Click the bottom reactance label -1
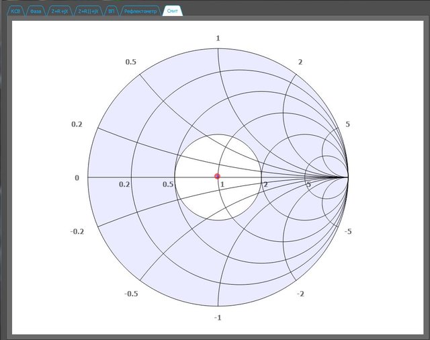Screen dimensions: 430x340 click(x=216, y=317)
